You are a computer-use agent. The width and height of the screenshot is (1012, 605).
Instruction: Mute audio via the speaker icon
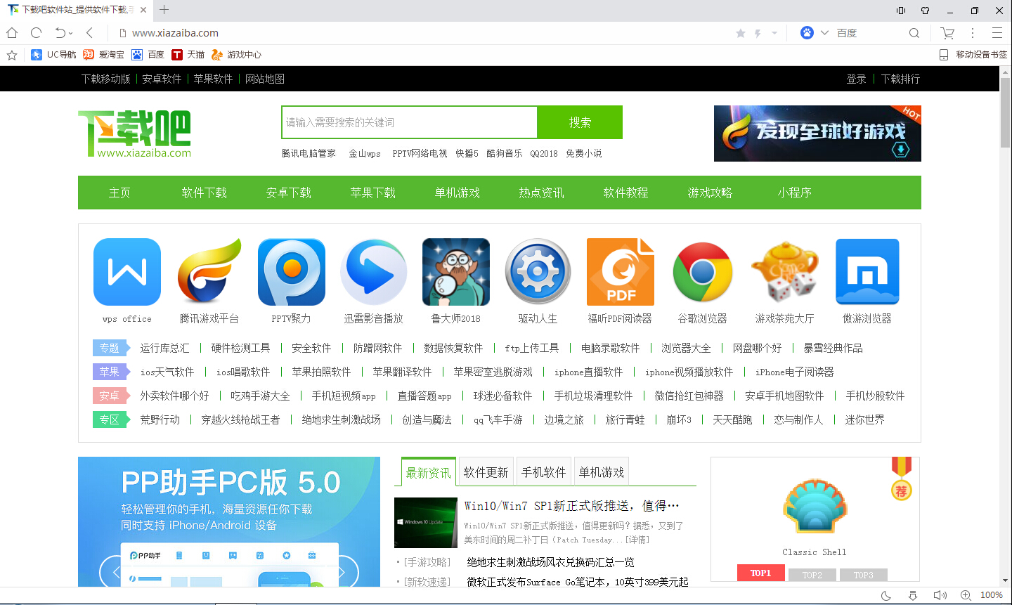click(x=940, y=594)
